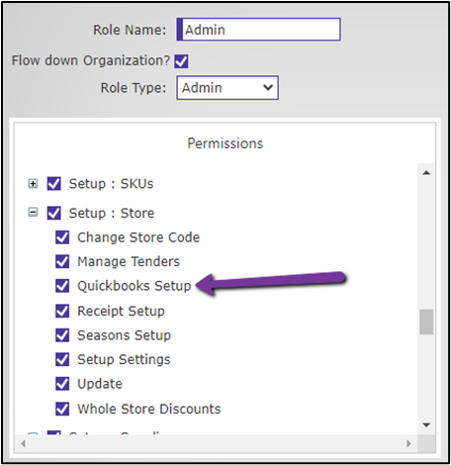This screenshot has height=465, width=451.
Task: Toggle the Manage Tenders checkbox
Action: [62, 261]
